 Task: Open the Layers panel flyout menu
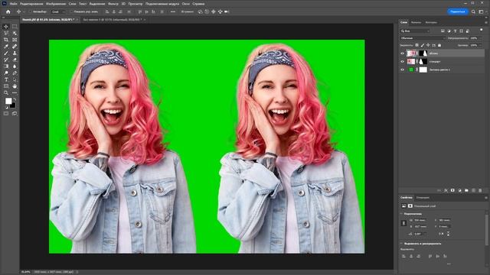click(x=486, y=22)
